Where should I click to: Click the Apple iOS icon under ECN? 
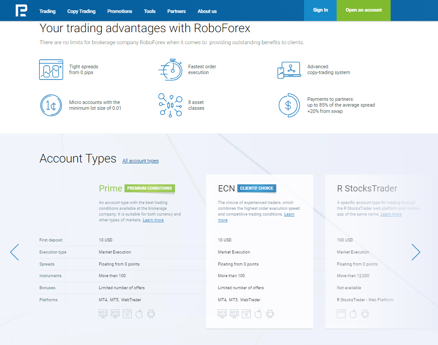[x=258, y=313]
